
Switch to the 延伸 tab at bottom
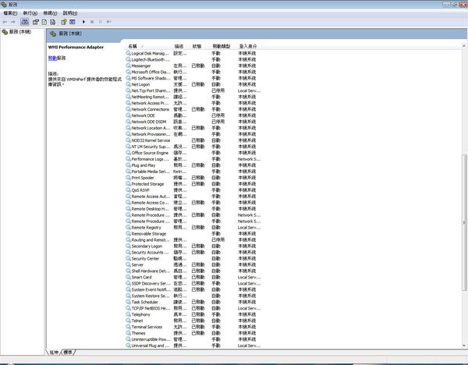coord(54,353)
